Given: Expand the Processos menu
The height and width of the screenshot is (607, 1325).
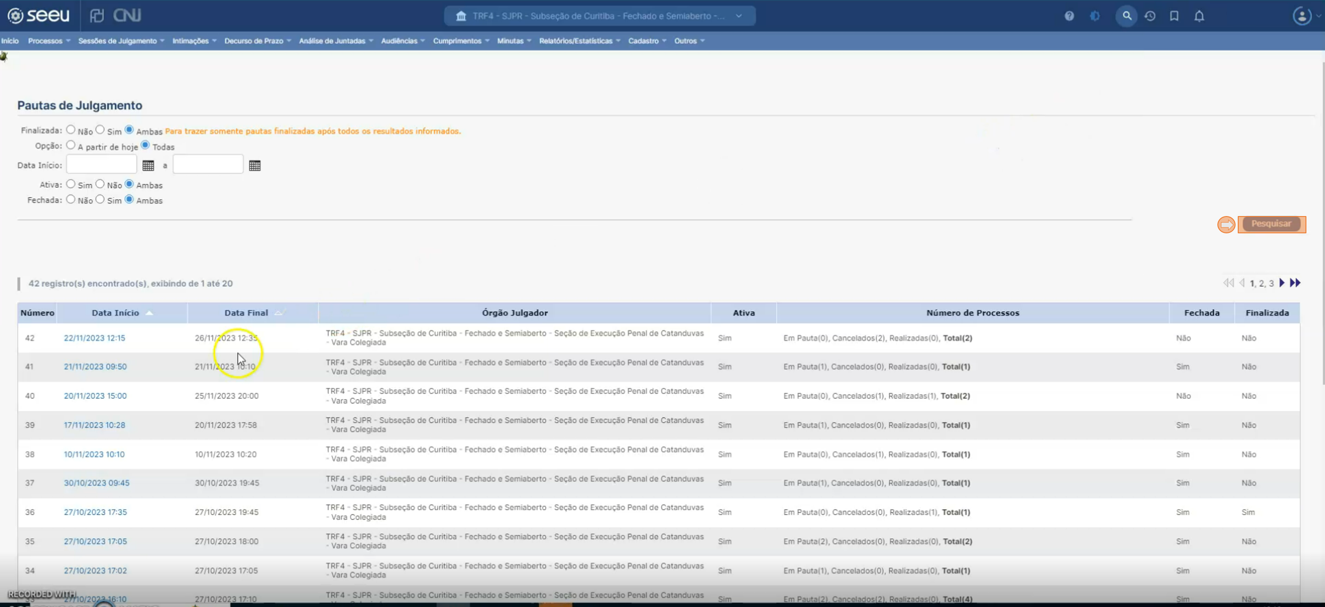Looking at the screenshot, I should point(49,41).
